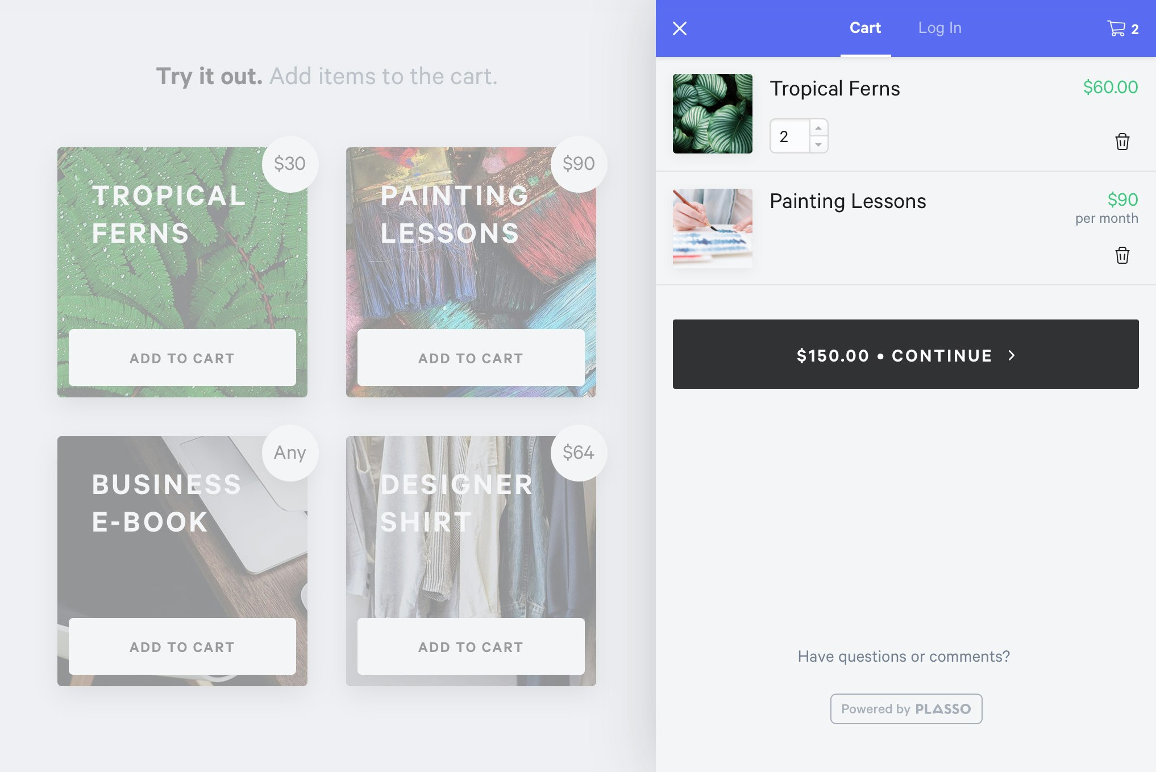Click the $150.00 Continue button
The width and height of the screenshot is (1156, 772).
[905, 354]
